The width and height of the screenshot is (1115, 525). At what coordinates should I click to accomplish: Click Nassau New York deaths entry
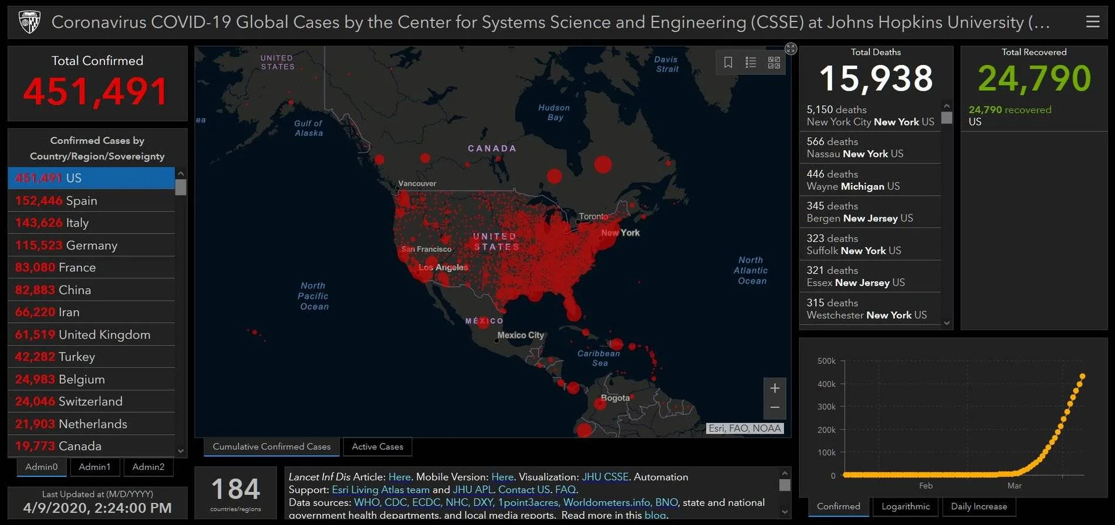pyautogui.click(x=870, y=148)
